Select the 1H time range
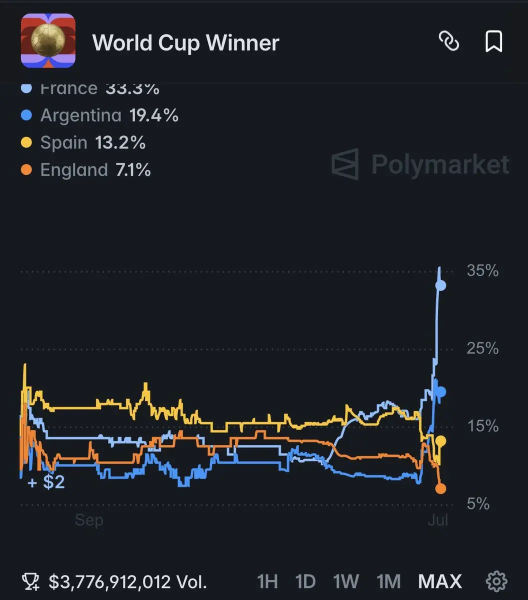The width and height of the screenshot is (528, 600). tap(267, 581)
